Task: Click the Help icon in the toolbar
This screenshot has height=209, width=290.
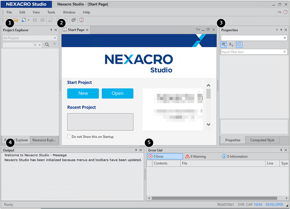Action: click(82, 20)
